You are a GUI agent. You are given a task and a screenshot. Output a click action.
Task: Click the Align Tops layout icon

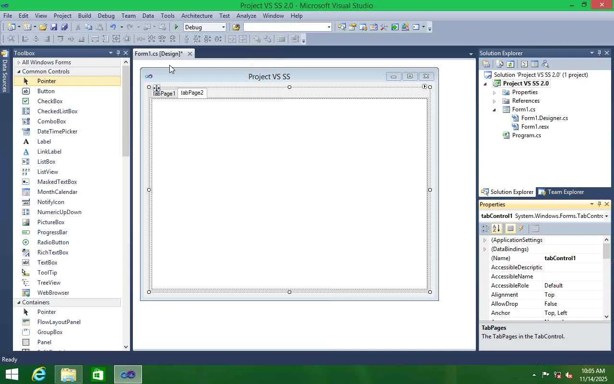click(x=60, y=39)
